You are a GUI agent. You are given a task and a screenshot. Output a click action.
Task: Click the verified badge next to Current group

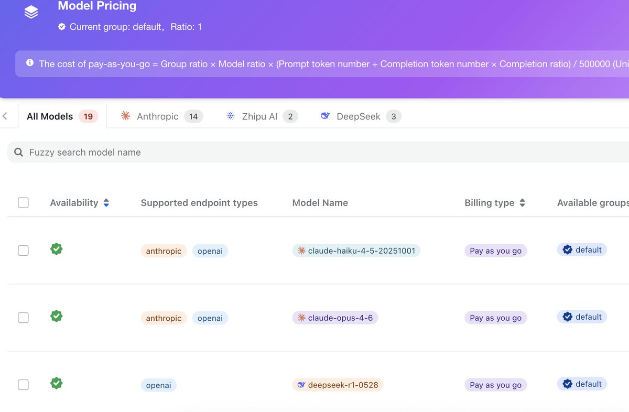coord(62,26)
